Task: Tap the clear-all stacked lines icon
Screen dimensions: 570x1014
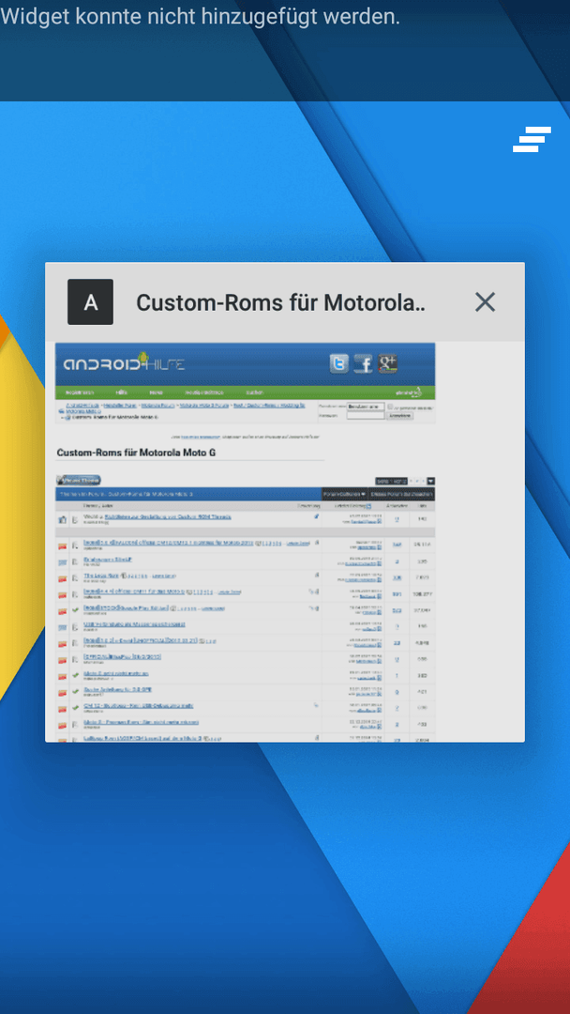Action: click(x=532, y=139)
